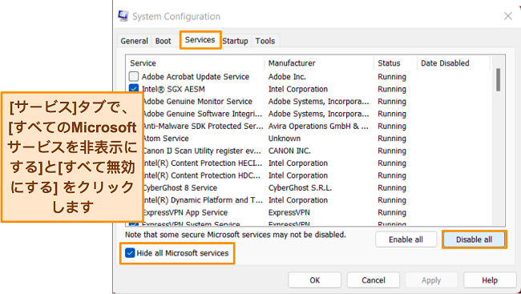Click the System Configuration window icon
This screenshot has width=521, height=294.
[123, 16]
